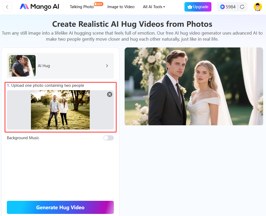266x216 pixels.
Task: Open the user profile avatar
Action: pyautogui.click(x=258, y=7)
